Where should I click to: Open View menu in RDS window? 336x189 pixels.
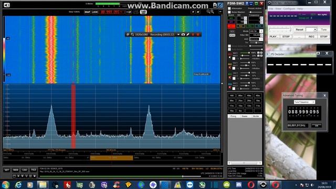(278, 9)
